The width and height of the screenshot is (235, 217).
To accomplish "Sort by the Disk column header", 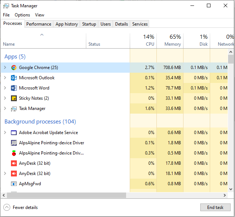I will [197, 41].
